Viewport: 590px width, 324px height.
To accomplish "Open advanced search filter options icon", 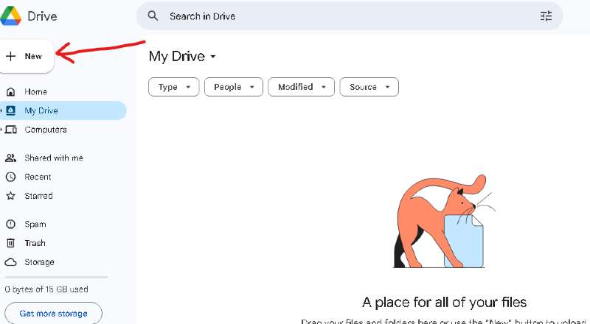I will click(x=546, y=16).
